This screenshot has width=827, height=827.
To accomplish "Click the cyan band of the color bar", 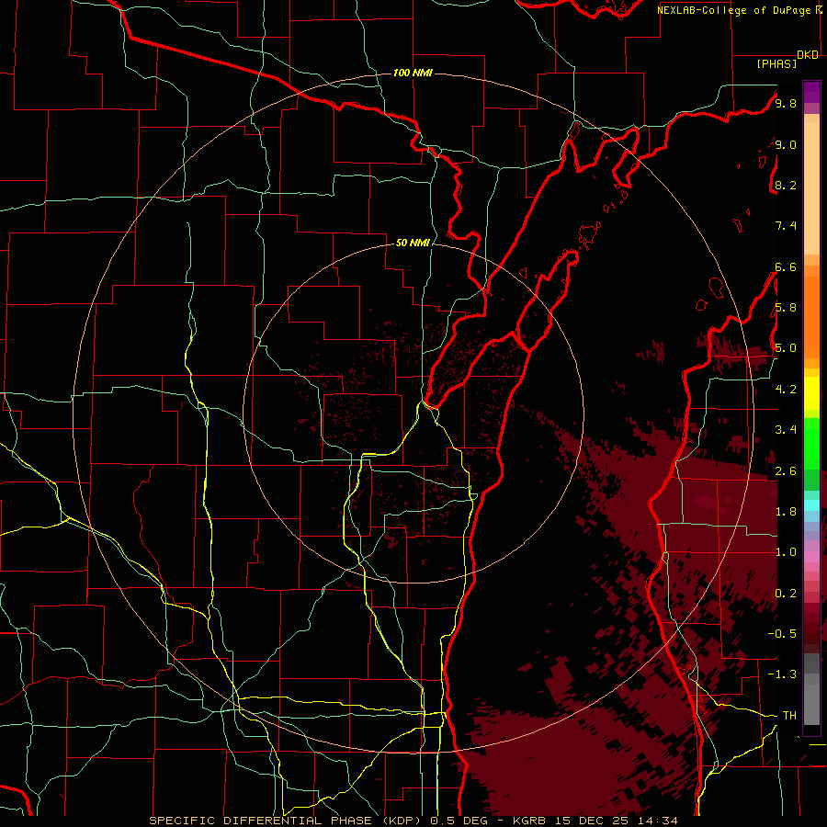I will pyautogui.click(x=811, y=505).
